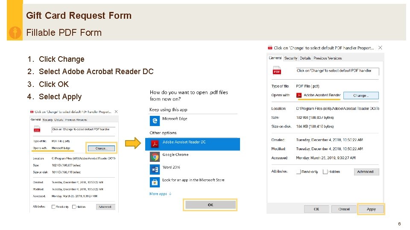
Task: Click title bar PDF icon of left dialog
Action: click(x=32, y=112)
